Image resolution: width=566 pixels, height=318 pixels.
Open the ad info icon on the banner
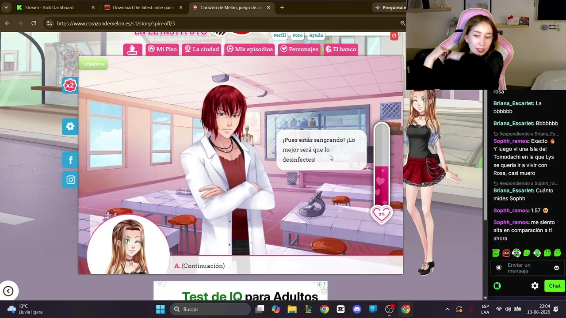click(320, 284)
